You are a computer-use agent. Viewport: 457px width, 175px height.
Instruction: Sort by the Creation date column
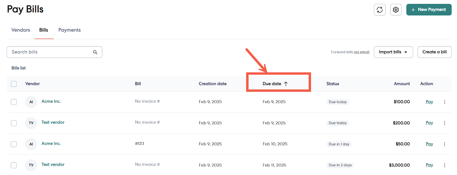click(x=213, y=84)
